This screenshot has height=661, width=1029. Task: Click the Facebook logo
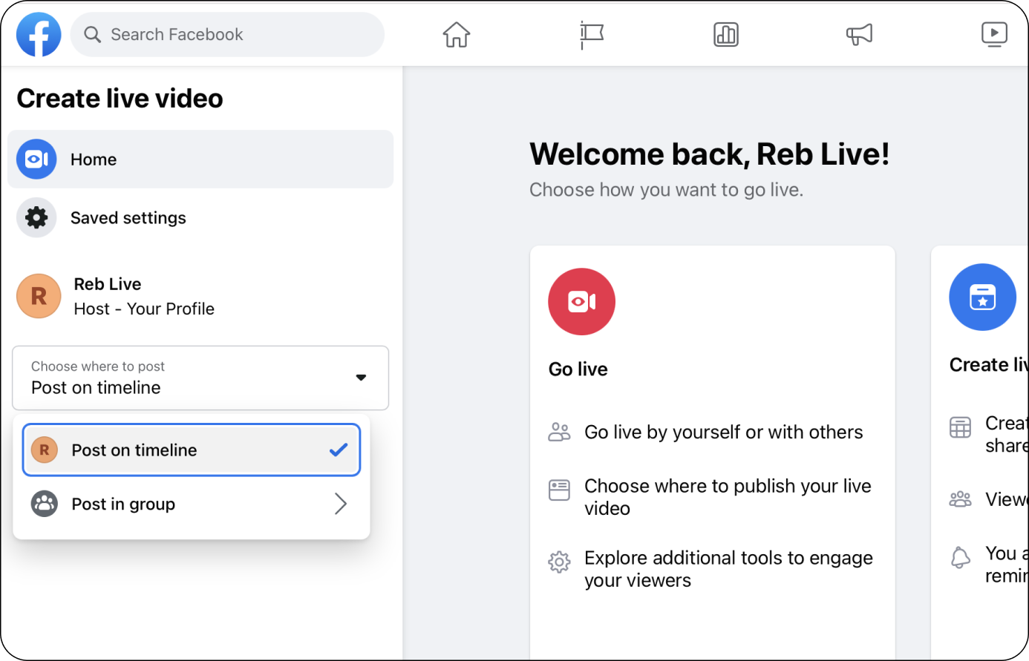(x=39, y=34)
